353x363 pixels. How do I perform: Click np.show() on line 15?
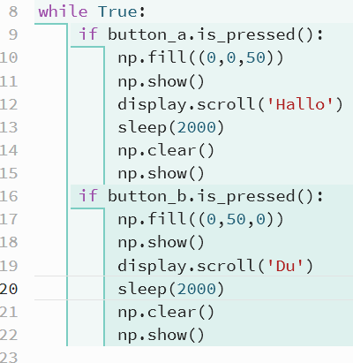pyautogui.click(x=161, y=174)
